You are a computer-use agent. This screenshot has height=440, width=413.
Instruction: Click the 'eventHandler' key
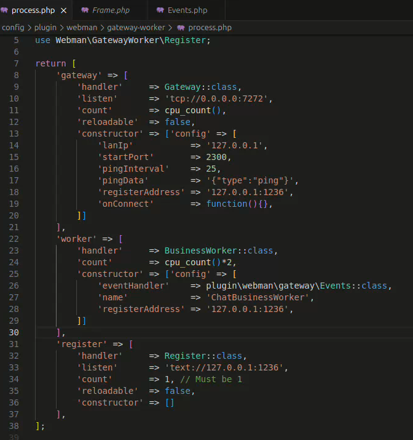tap(133, 286)
